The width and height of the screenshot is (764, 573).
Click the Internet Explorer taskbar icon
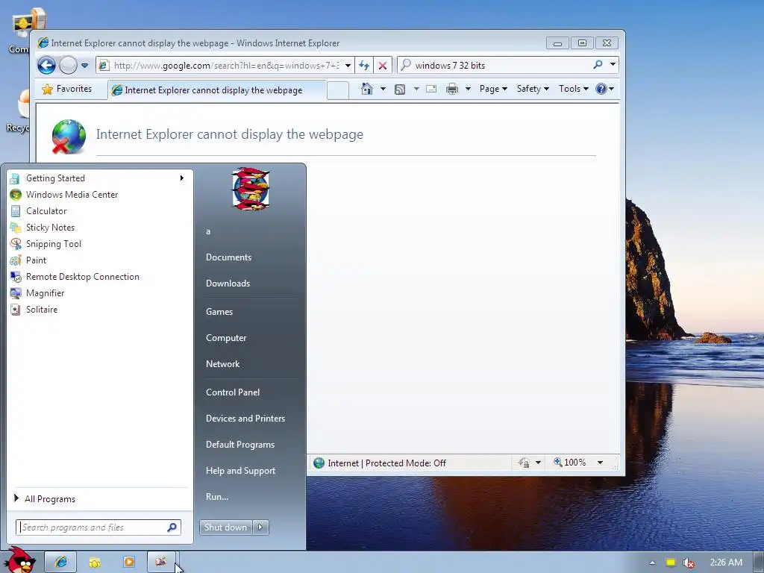[x=60, y=562]
